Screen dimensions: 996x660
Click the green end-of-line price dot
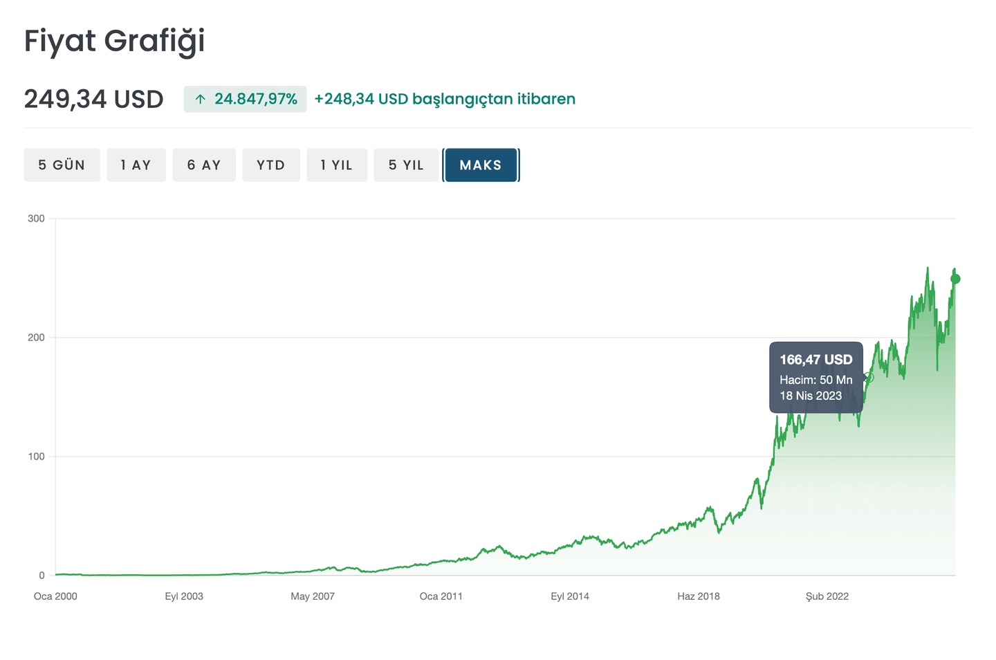(x=955, y=279)
